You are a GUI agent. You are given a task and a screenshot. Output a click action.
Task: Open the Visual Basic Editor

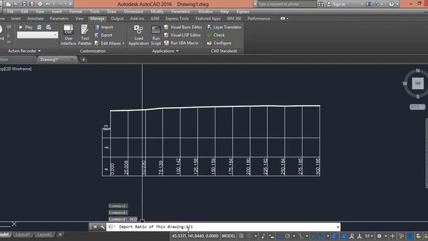[183, 27]
